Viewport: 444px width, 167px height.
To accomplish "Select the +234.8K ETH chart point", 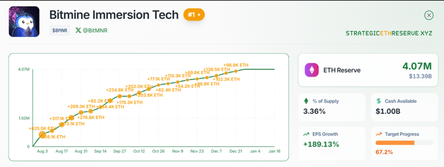I will tap(120, 96).
